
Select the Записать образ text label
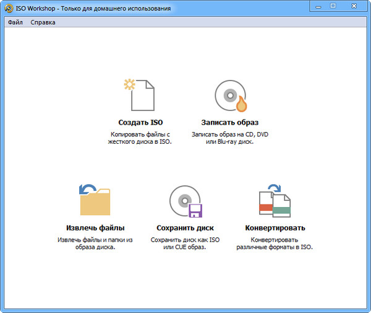(x=229, y=123)
